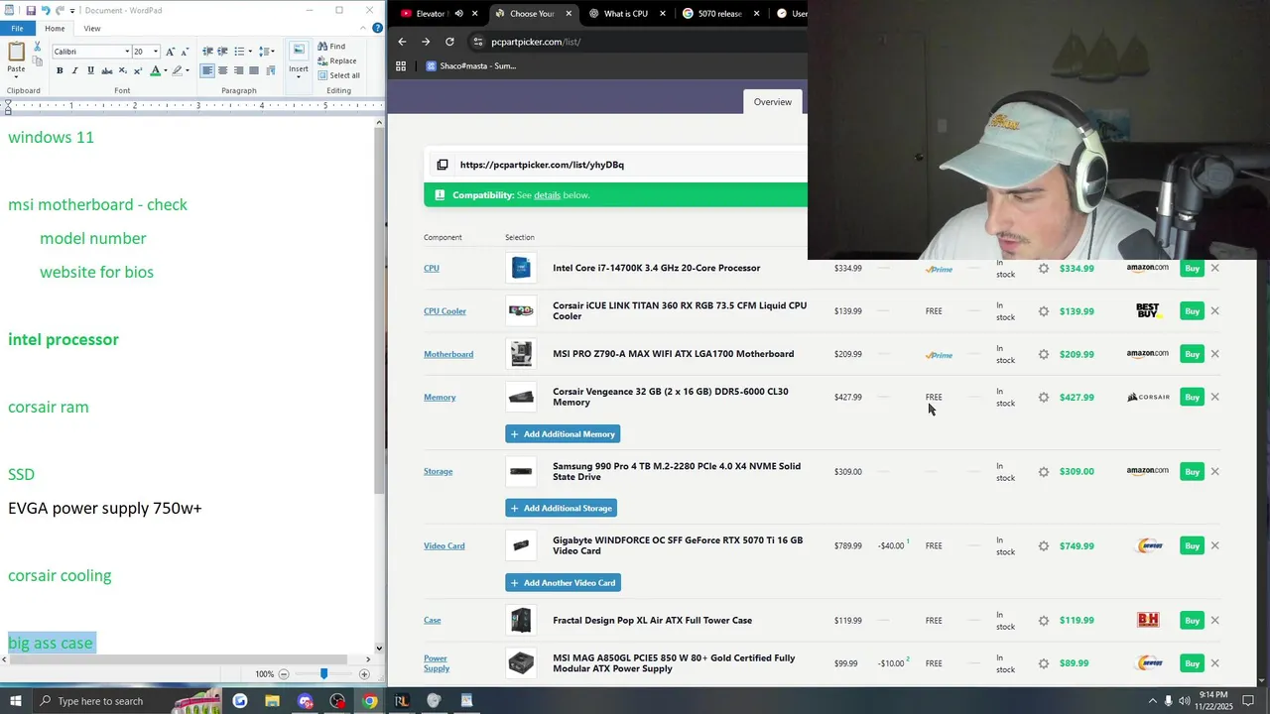The image size is (1270, 714).
Task: Expand the font color dropdown arrow
Action: click(x=165, y=70)
